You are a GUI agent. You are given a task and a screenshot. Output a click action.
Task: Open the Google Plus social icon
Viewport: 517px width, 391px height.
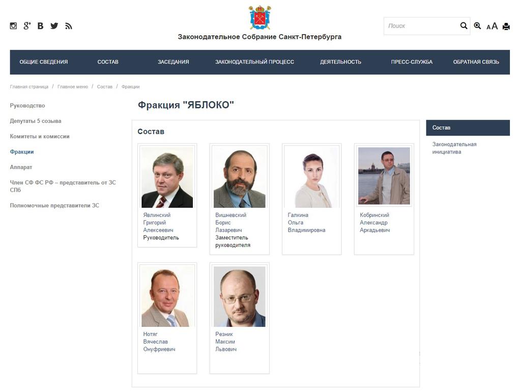[x=27, y=26]
